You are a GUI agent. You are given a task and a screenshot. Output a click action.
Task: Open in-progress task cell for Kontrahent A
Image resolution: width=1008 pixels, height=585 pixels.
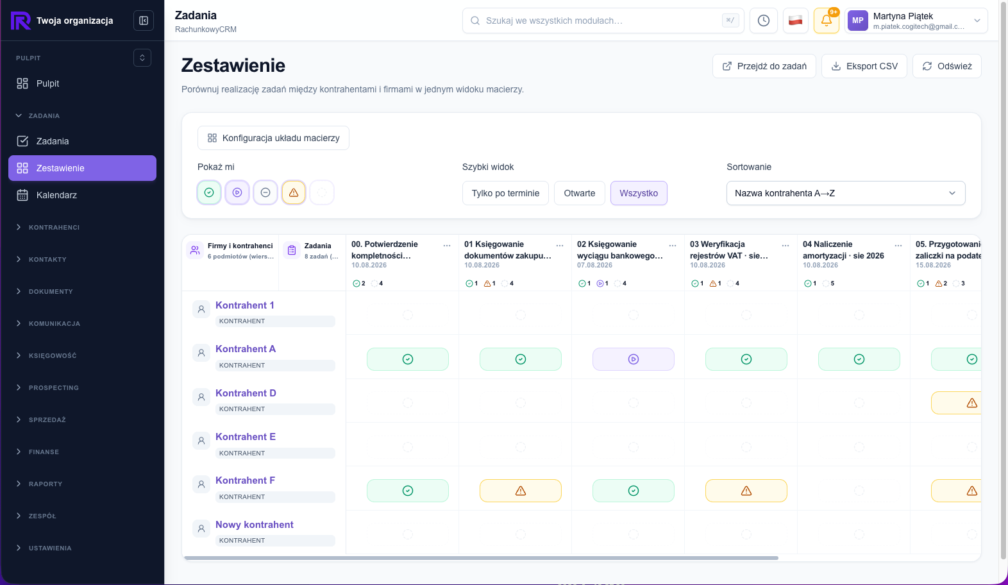634,359
